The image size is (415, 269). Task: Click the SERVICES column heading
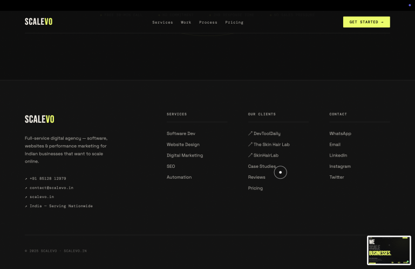click(176, 114)
